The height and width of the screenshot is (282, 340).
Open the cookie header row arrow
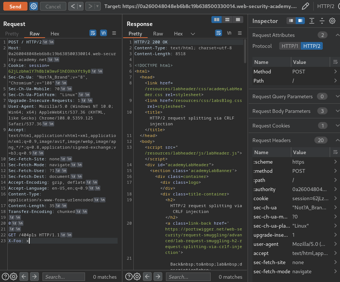point(335,198)
